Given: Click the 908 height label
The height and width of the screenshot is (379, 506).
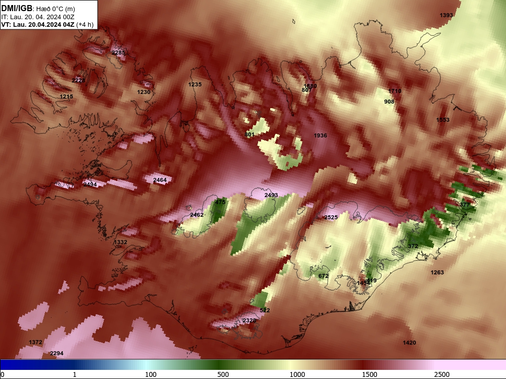Looking at the screenshot, I should pos(389,102).
